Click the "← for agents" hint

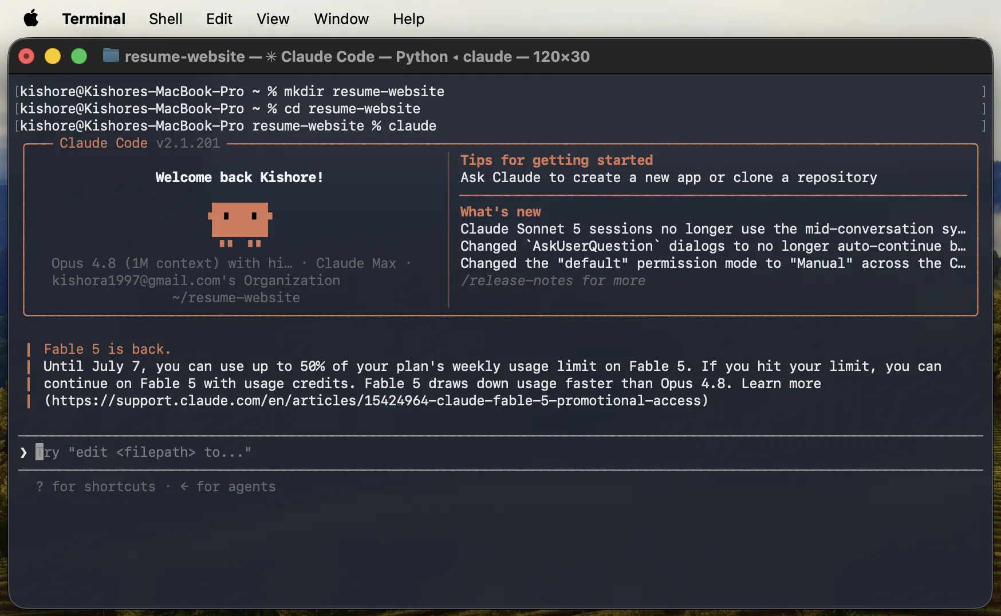(x=228, y=487)
